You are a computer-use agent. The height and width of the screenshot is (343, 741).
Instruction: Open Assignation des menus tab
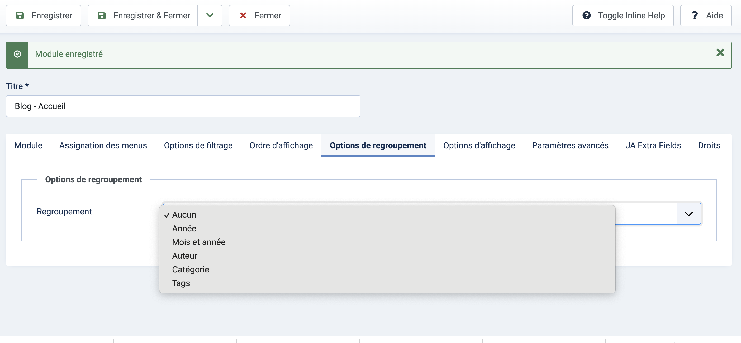[103, 145]
